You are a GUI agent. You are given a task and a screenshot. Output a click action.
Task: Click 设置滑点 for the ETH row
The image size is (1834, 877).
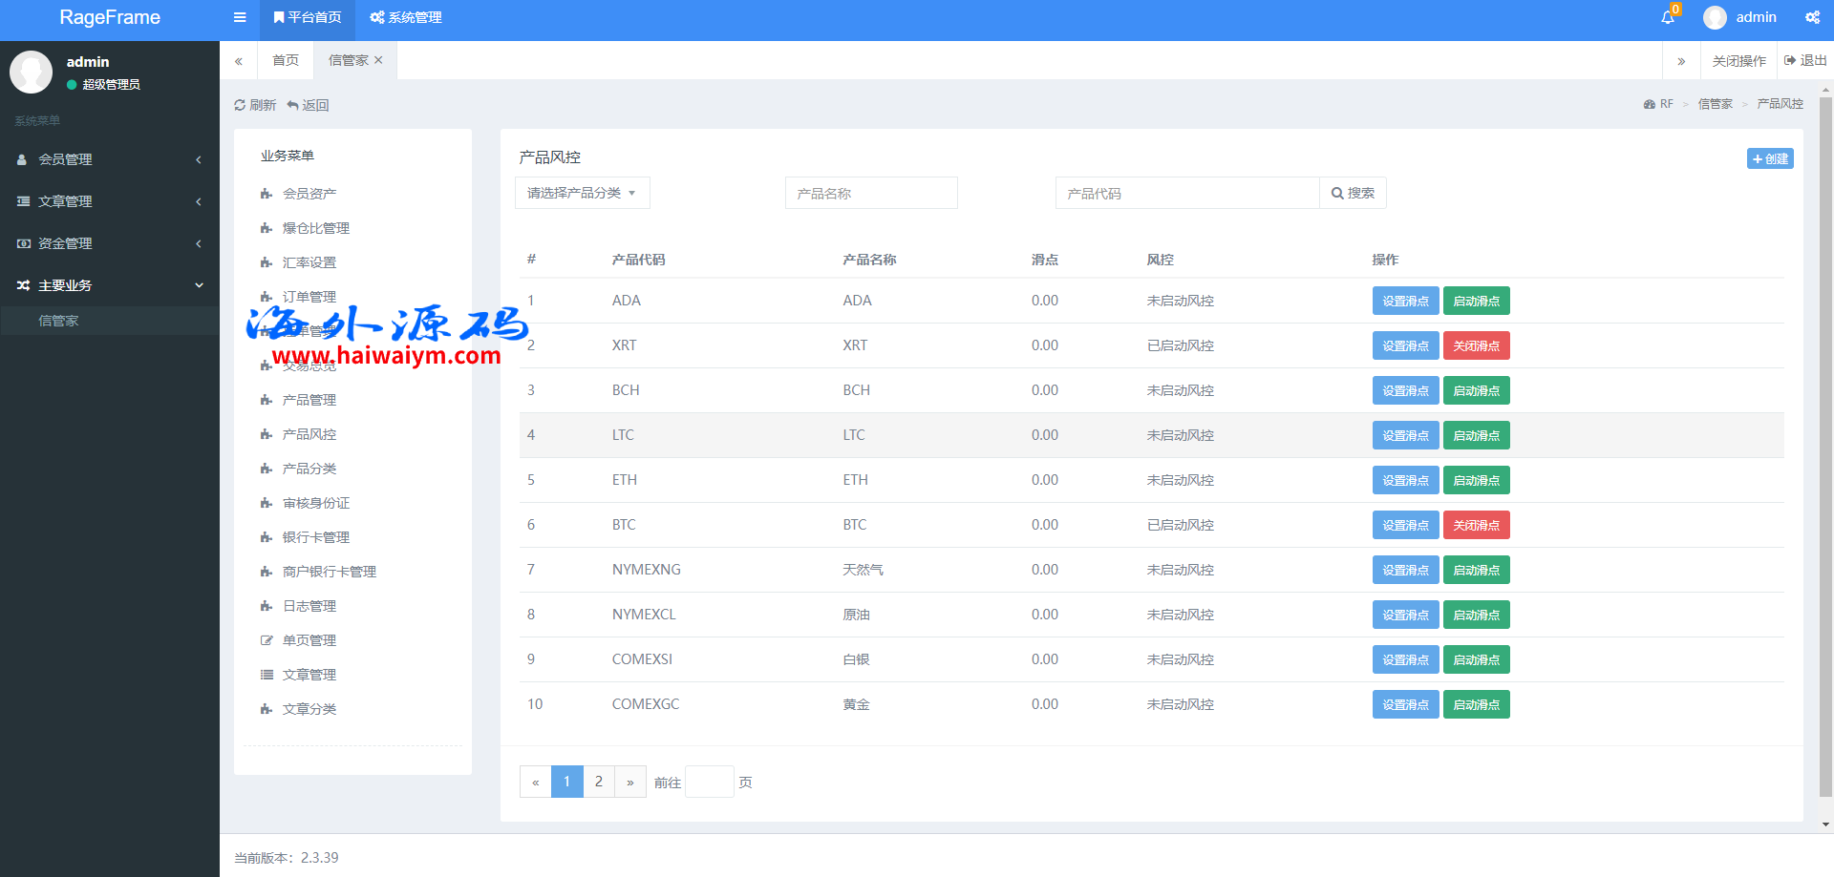pyautogui.click(x=1405, y=480)
